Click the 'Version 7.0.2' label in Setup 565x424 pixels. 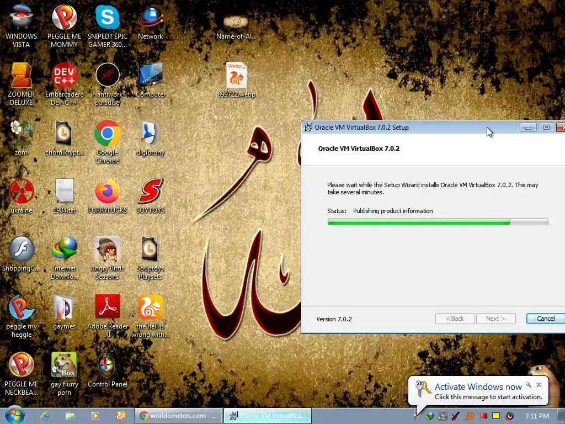click(x=334, y=319)
